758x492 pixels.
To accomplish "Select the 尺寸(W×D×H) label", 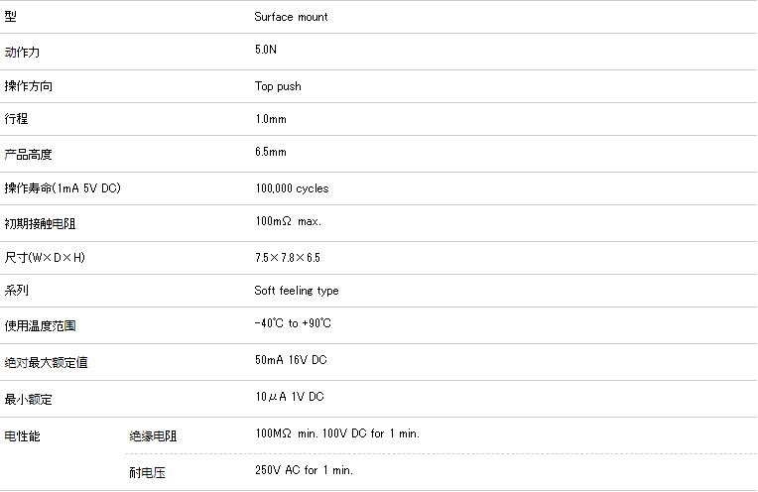I will click(x=46, y=258).
